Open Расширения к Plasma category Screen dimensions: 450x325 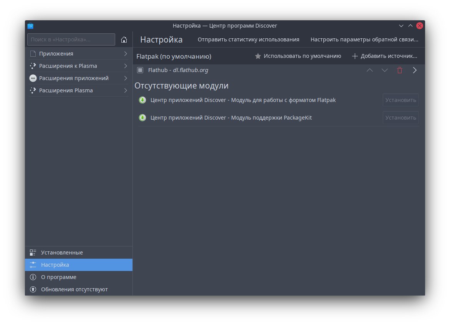(79, 66)
